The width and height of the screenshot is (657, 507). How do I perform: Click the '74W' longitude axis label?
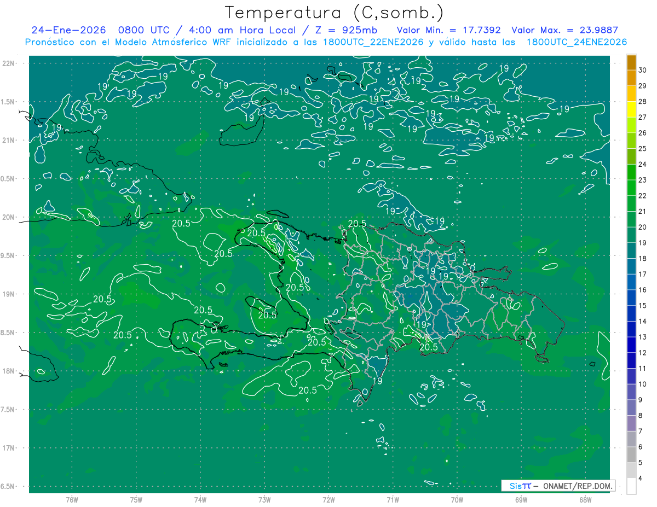coord(200,500)
